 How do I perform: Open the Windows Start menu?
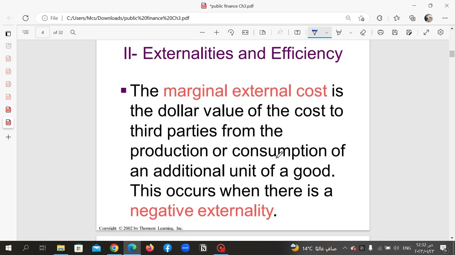9,248
